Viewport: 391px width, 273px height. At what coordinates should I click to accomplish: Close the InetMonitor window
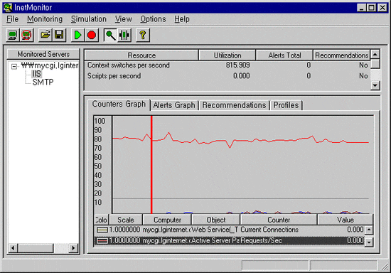pyautogui.click(x=382, y=8)
